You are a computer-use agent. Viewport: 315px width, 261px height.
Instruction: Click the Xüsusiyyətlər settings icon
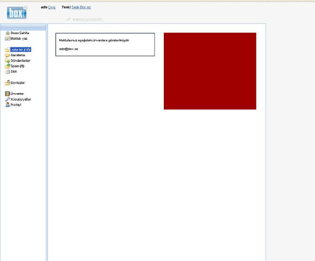pyautogui.click(x=7, y=99)
